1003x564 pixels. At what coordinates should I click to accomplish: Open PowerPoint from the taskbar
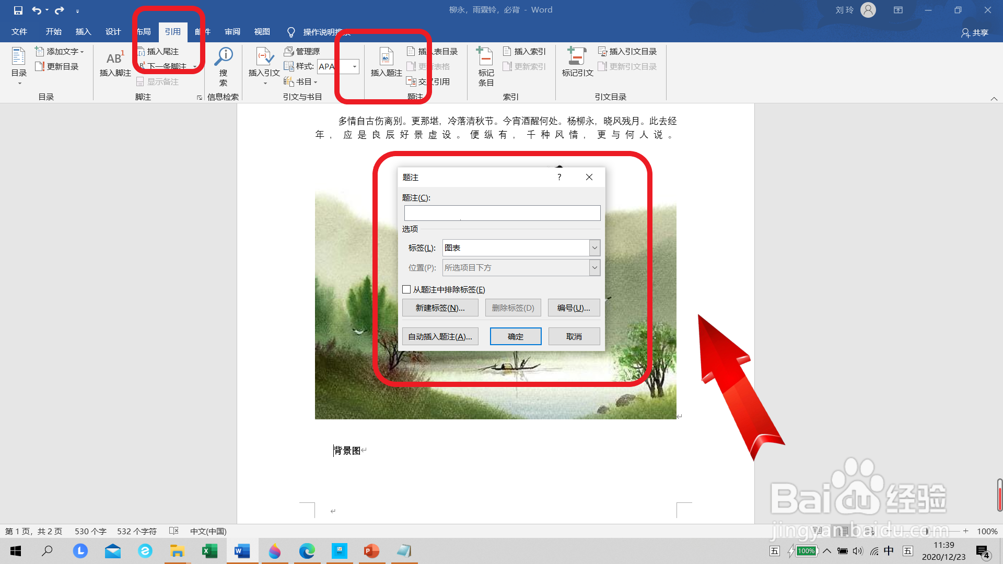[x=371, y=551]
